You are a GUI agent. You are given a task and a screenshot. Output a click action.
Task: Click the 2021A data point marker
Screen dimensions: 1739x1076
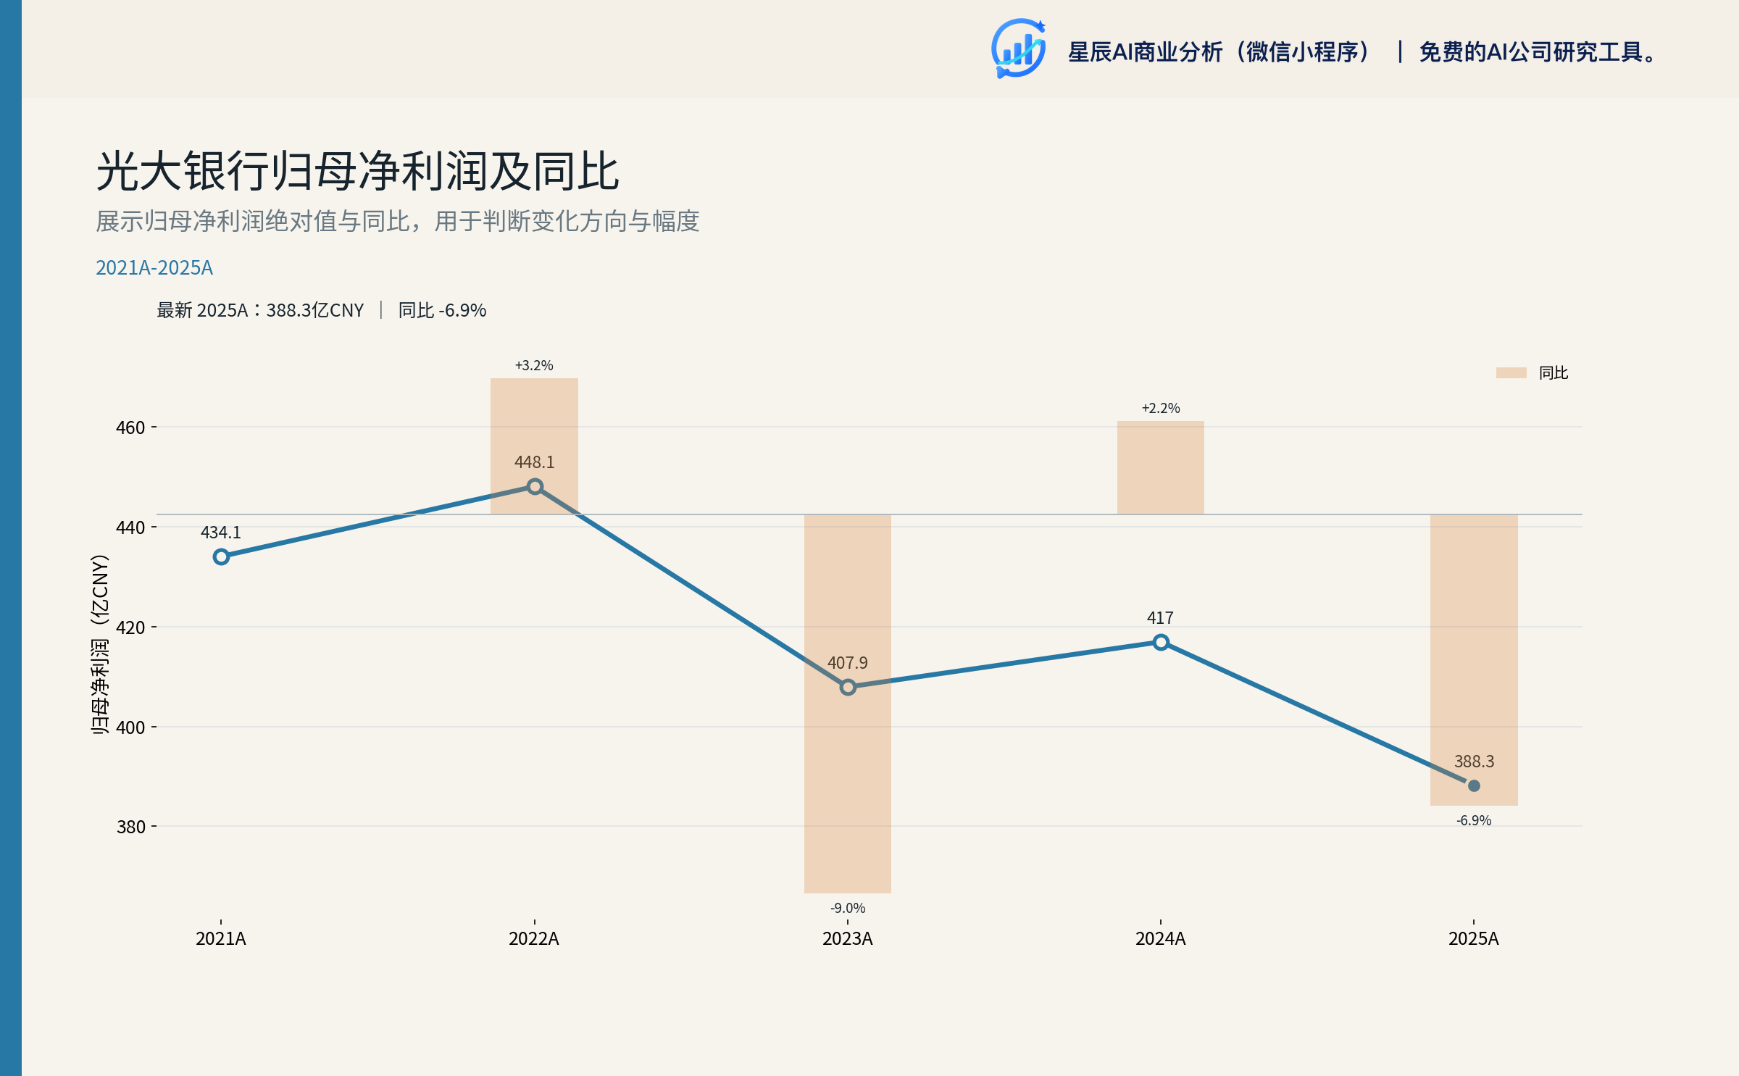[222, 556]
